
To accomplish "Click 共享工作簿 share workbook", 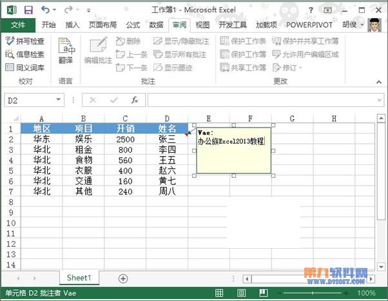I will [243, 67].
